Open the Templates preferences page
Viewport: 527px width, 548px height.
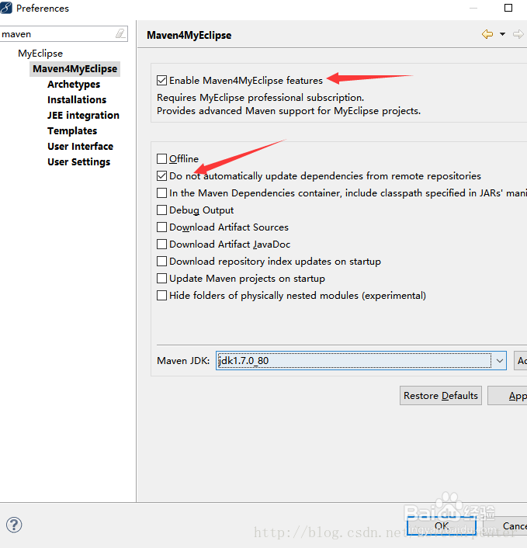pyautogui.click(x=72, y=130)
